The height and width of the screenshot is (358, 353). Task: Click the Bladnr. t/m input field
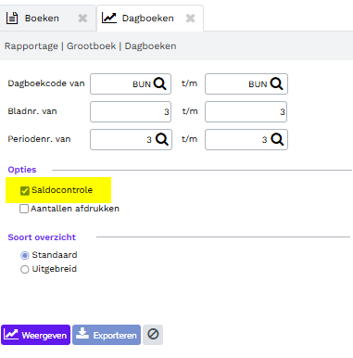coord(246,111)
